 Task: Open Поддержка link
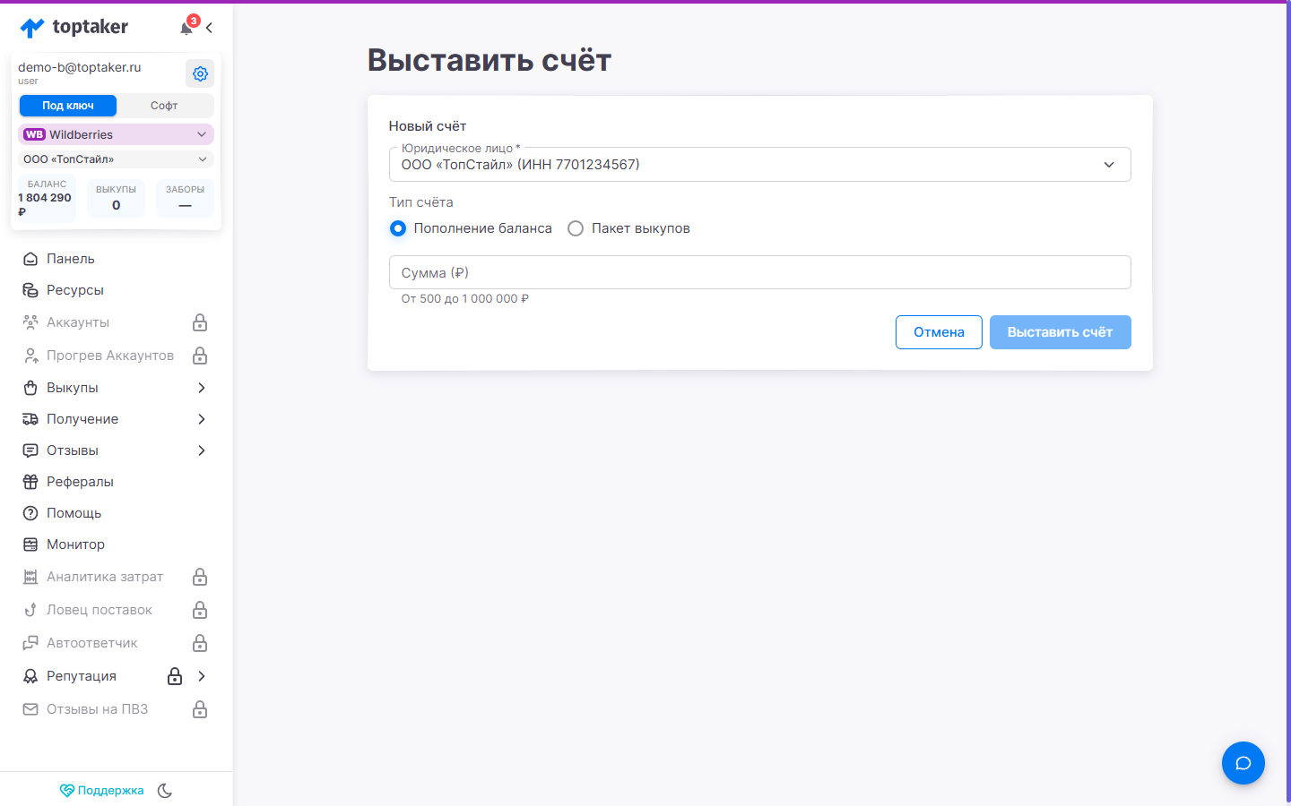[101, 791]
